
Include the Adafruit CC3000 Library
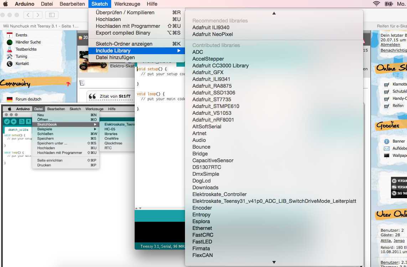pos(274,66)
